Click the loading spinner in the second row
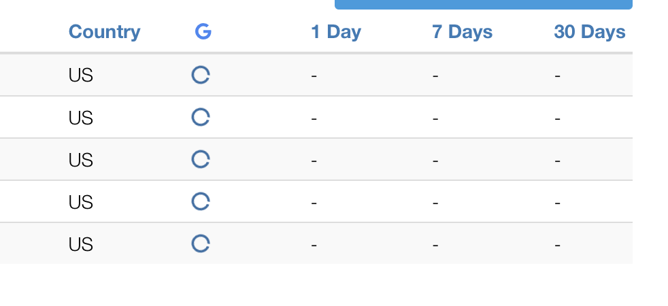This screenshot has height=306, width=668. pos(201,118)
